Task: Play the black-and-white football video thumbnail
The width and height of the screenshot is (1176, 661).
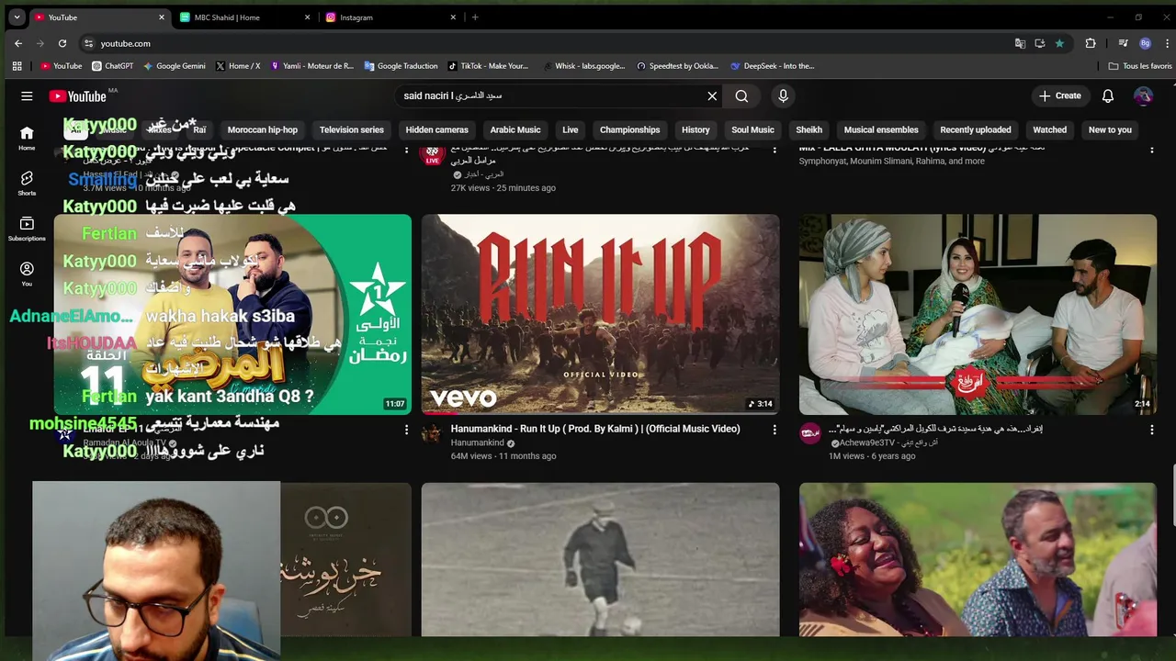Action: click(x=601, y=559)
